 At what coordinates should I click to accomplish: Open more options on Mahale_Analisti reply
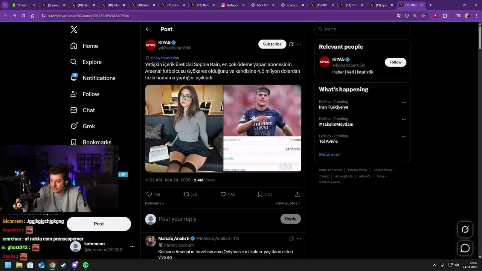(x=299, y=239)
